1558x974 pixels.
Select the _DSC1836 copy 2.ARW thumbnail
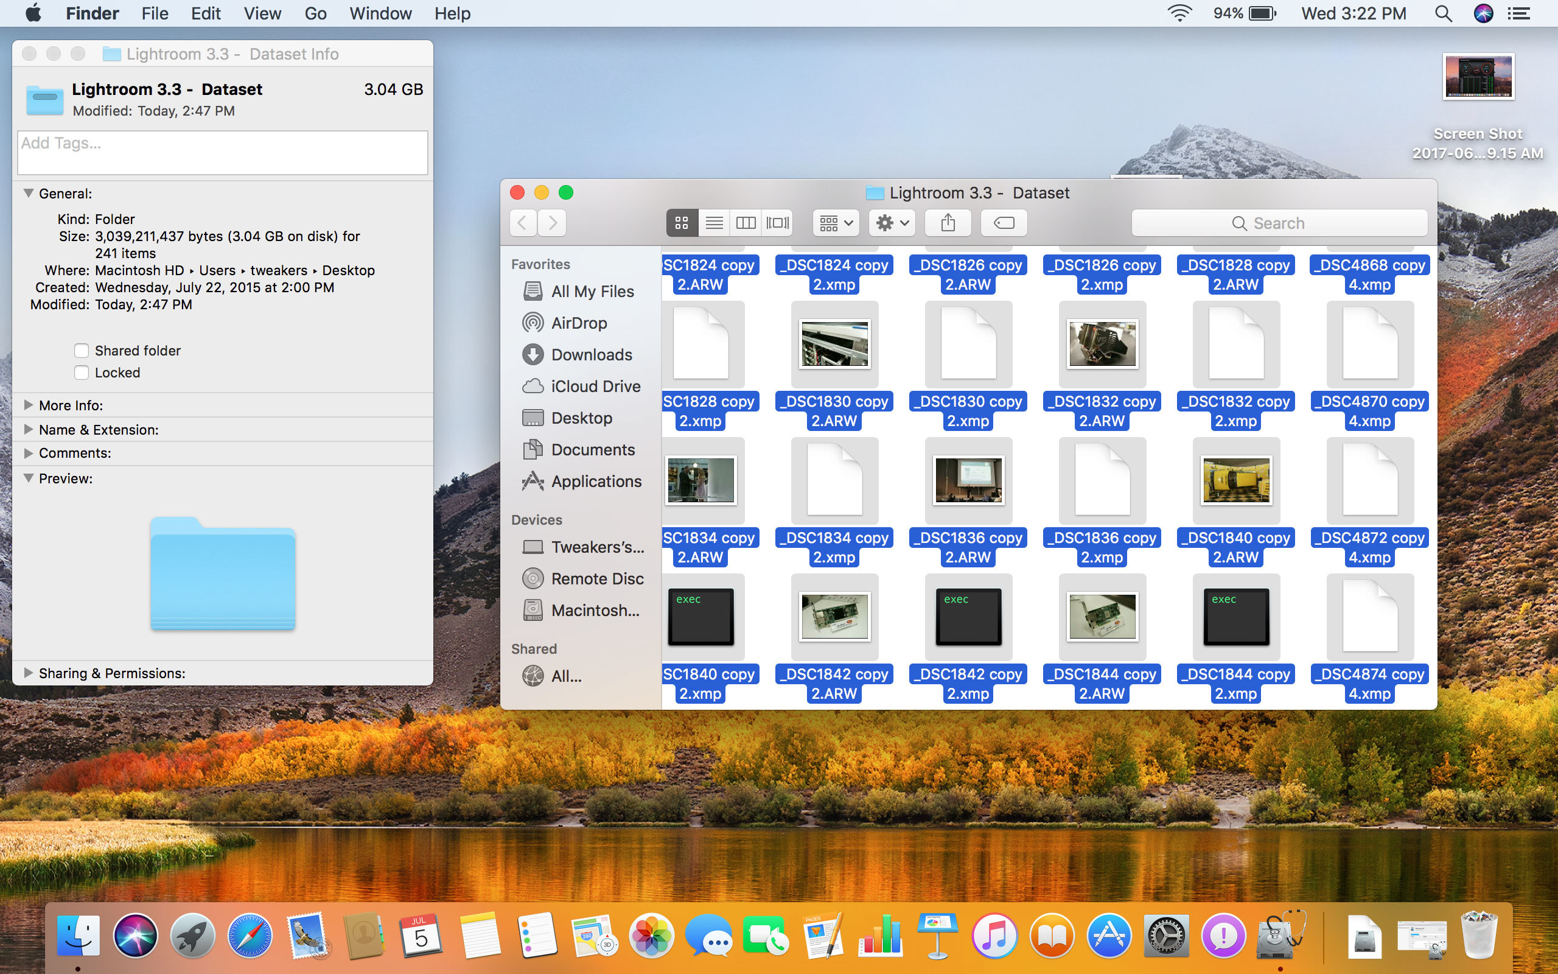(x=968, y=480)
